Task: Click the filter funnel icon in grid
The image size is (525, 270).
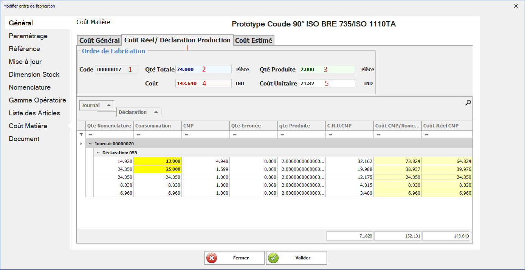Action: click(81, 135)
